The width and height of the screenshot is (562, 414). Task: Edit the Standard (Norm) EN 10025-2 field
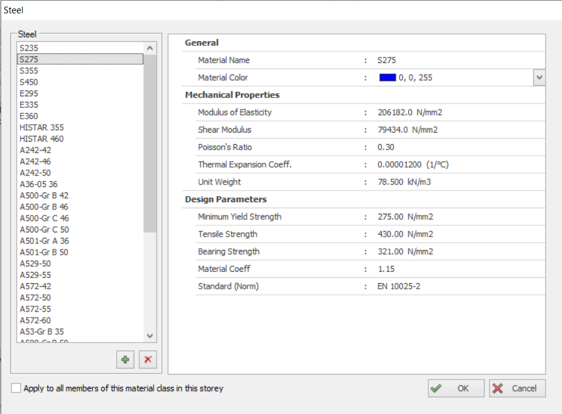(399, 286)
